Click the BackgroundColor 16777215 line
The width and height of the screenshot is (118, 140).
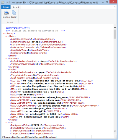click(37, 125)
